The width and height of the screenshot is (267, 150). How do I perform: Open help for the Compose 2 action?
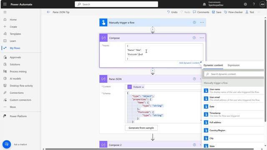point(194,145)
